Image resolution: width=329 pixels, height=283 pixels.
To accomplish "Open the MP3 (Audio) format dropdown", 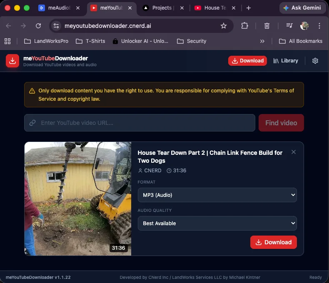I will coord(217,195).
